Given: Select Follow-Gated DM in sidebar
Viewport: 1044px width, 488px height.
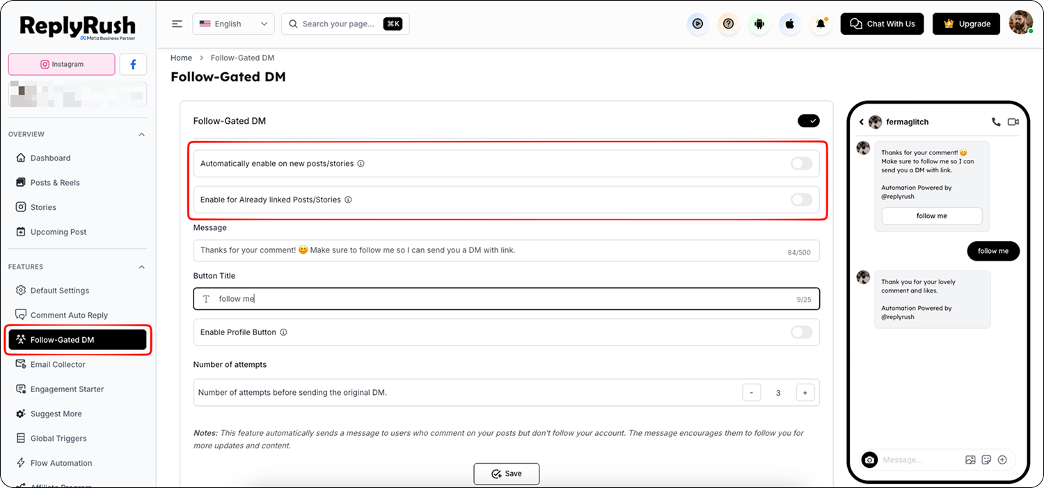Looking at the screenshot, I should (77, 340).
